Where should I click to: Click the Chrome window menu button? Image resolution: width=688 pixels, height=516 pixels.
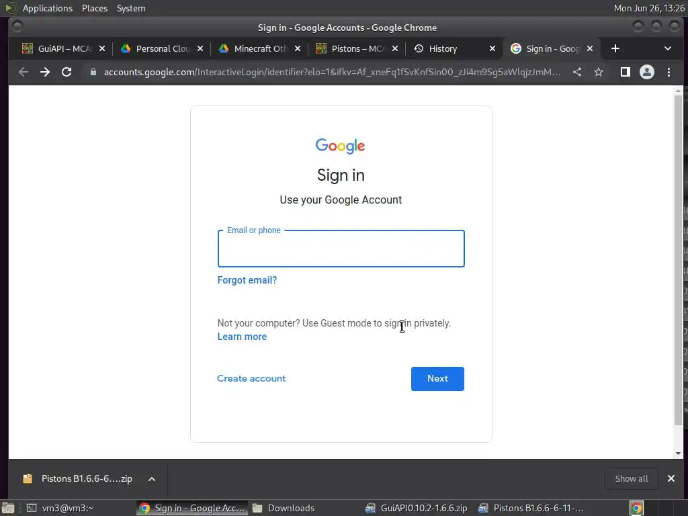(x=17, y=27)
